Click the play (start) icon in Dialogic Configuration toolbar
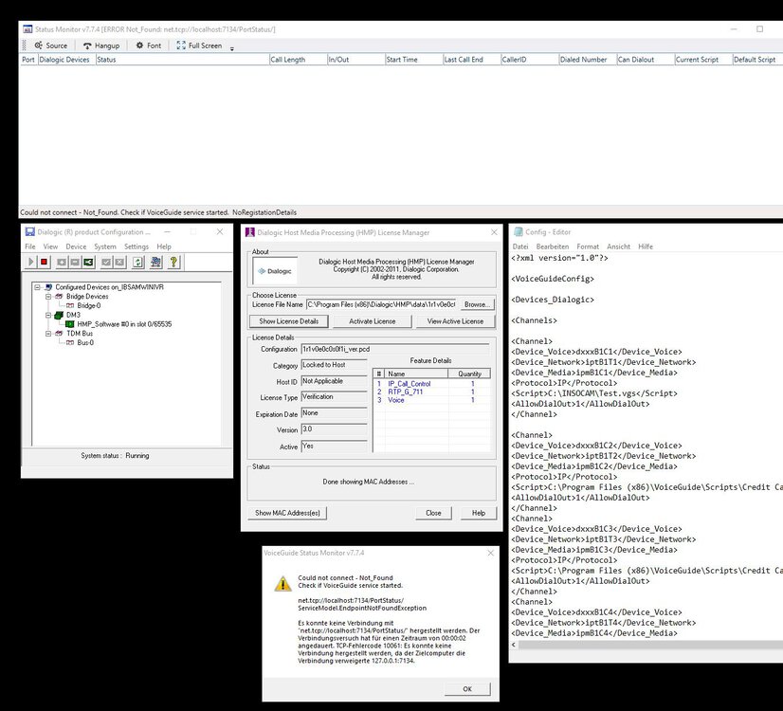 click(31, 262)
